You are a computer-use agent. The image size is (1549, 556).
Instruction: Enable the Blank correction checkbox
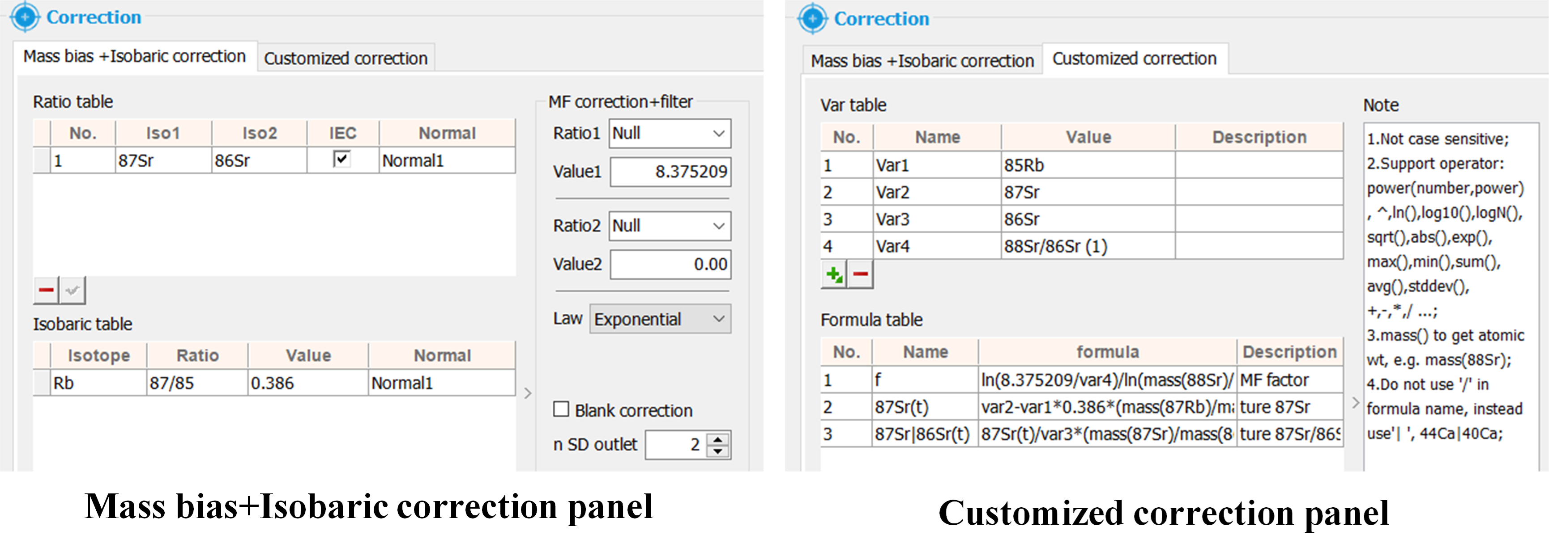561,409
